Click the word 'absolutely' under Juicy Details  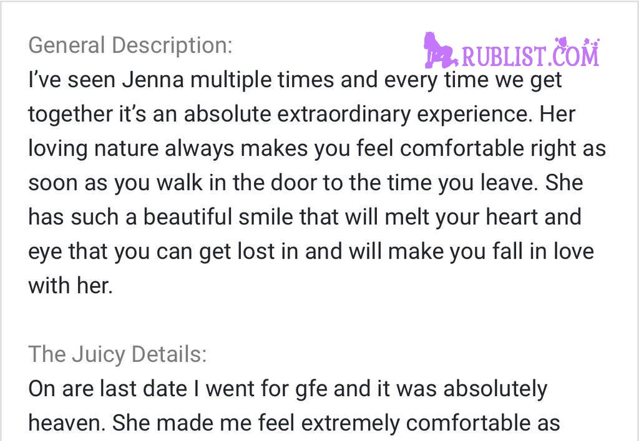tap(495, 389)
